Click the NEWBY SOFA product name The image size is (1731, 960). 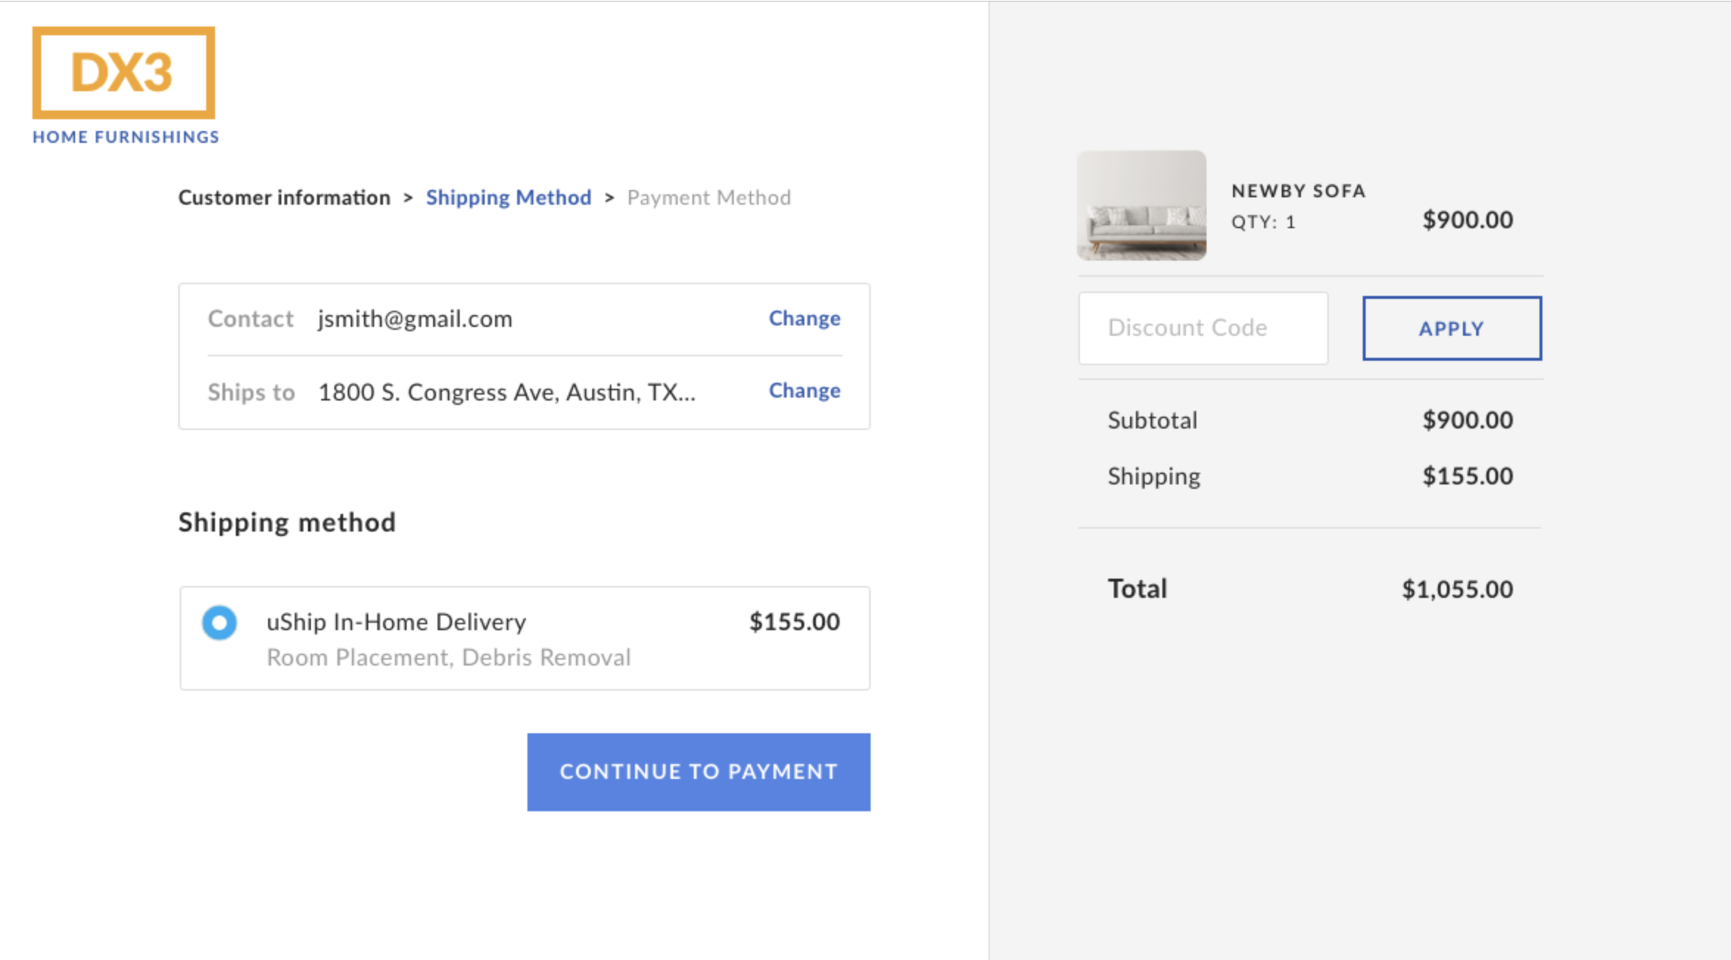pyautogui.click(x=1299, y=191)
